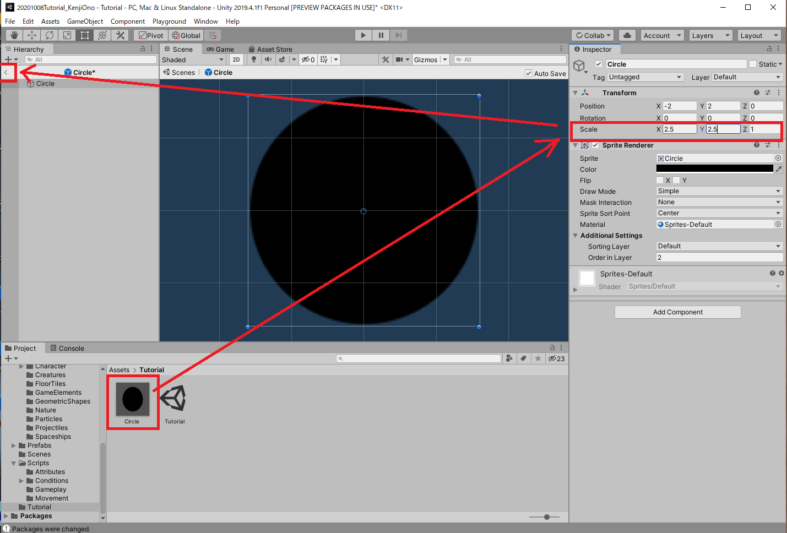Click Scenes breadcrumb in scene view
787x533 pixels.
click(x=179, y=72)
